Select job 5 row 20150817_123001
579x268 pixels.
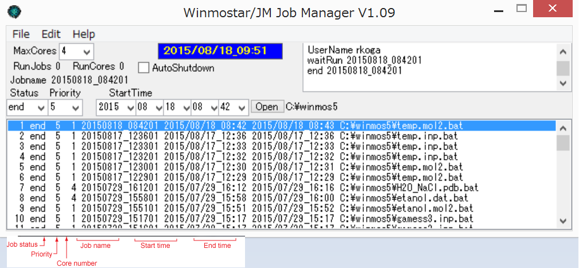[282, 167]
